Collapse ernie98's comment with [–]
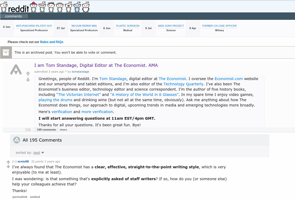 click(14, 161)
